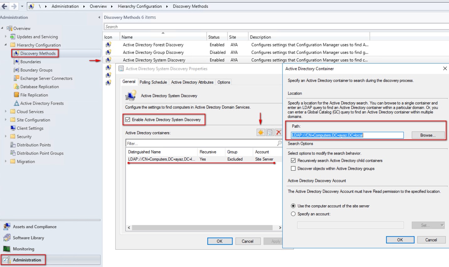The height and width of the screenshot is (267, 449).
Task: Switch to the Polling Schedule tab
Action: click(153, 82)
